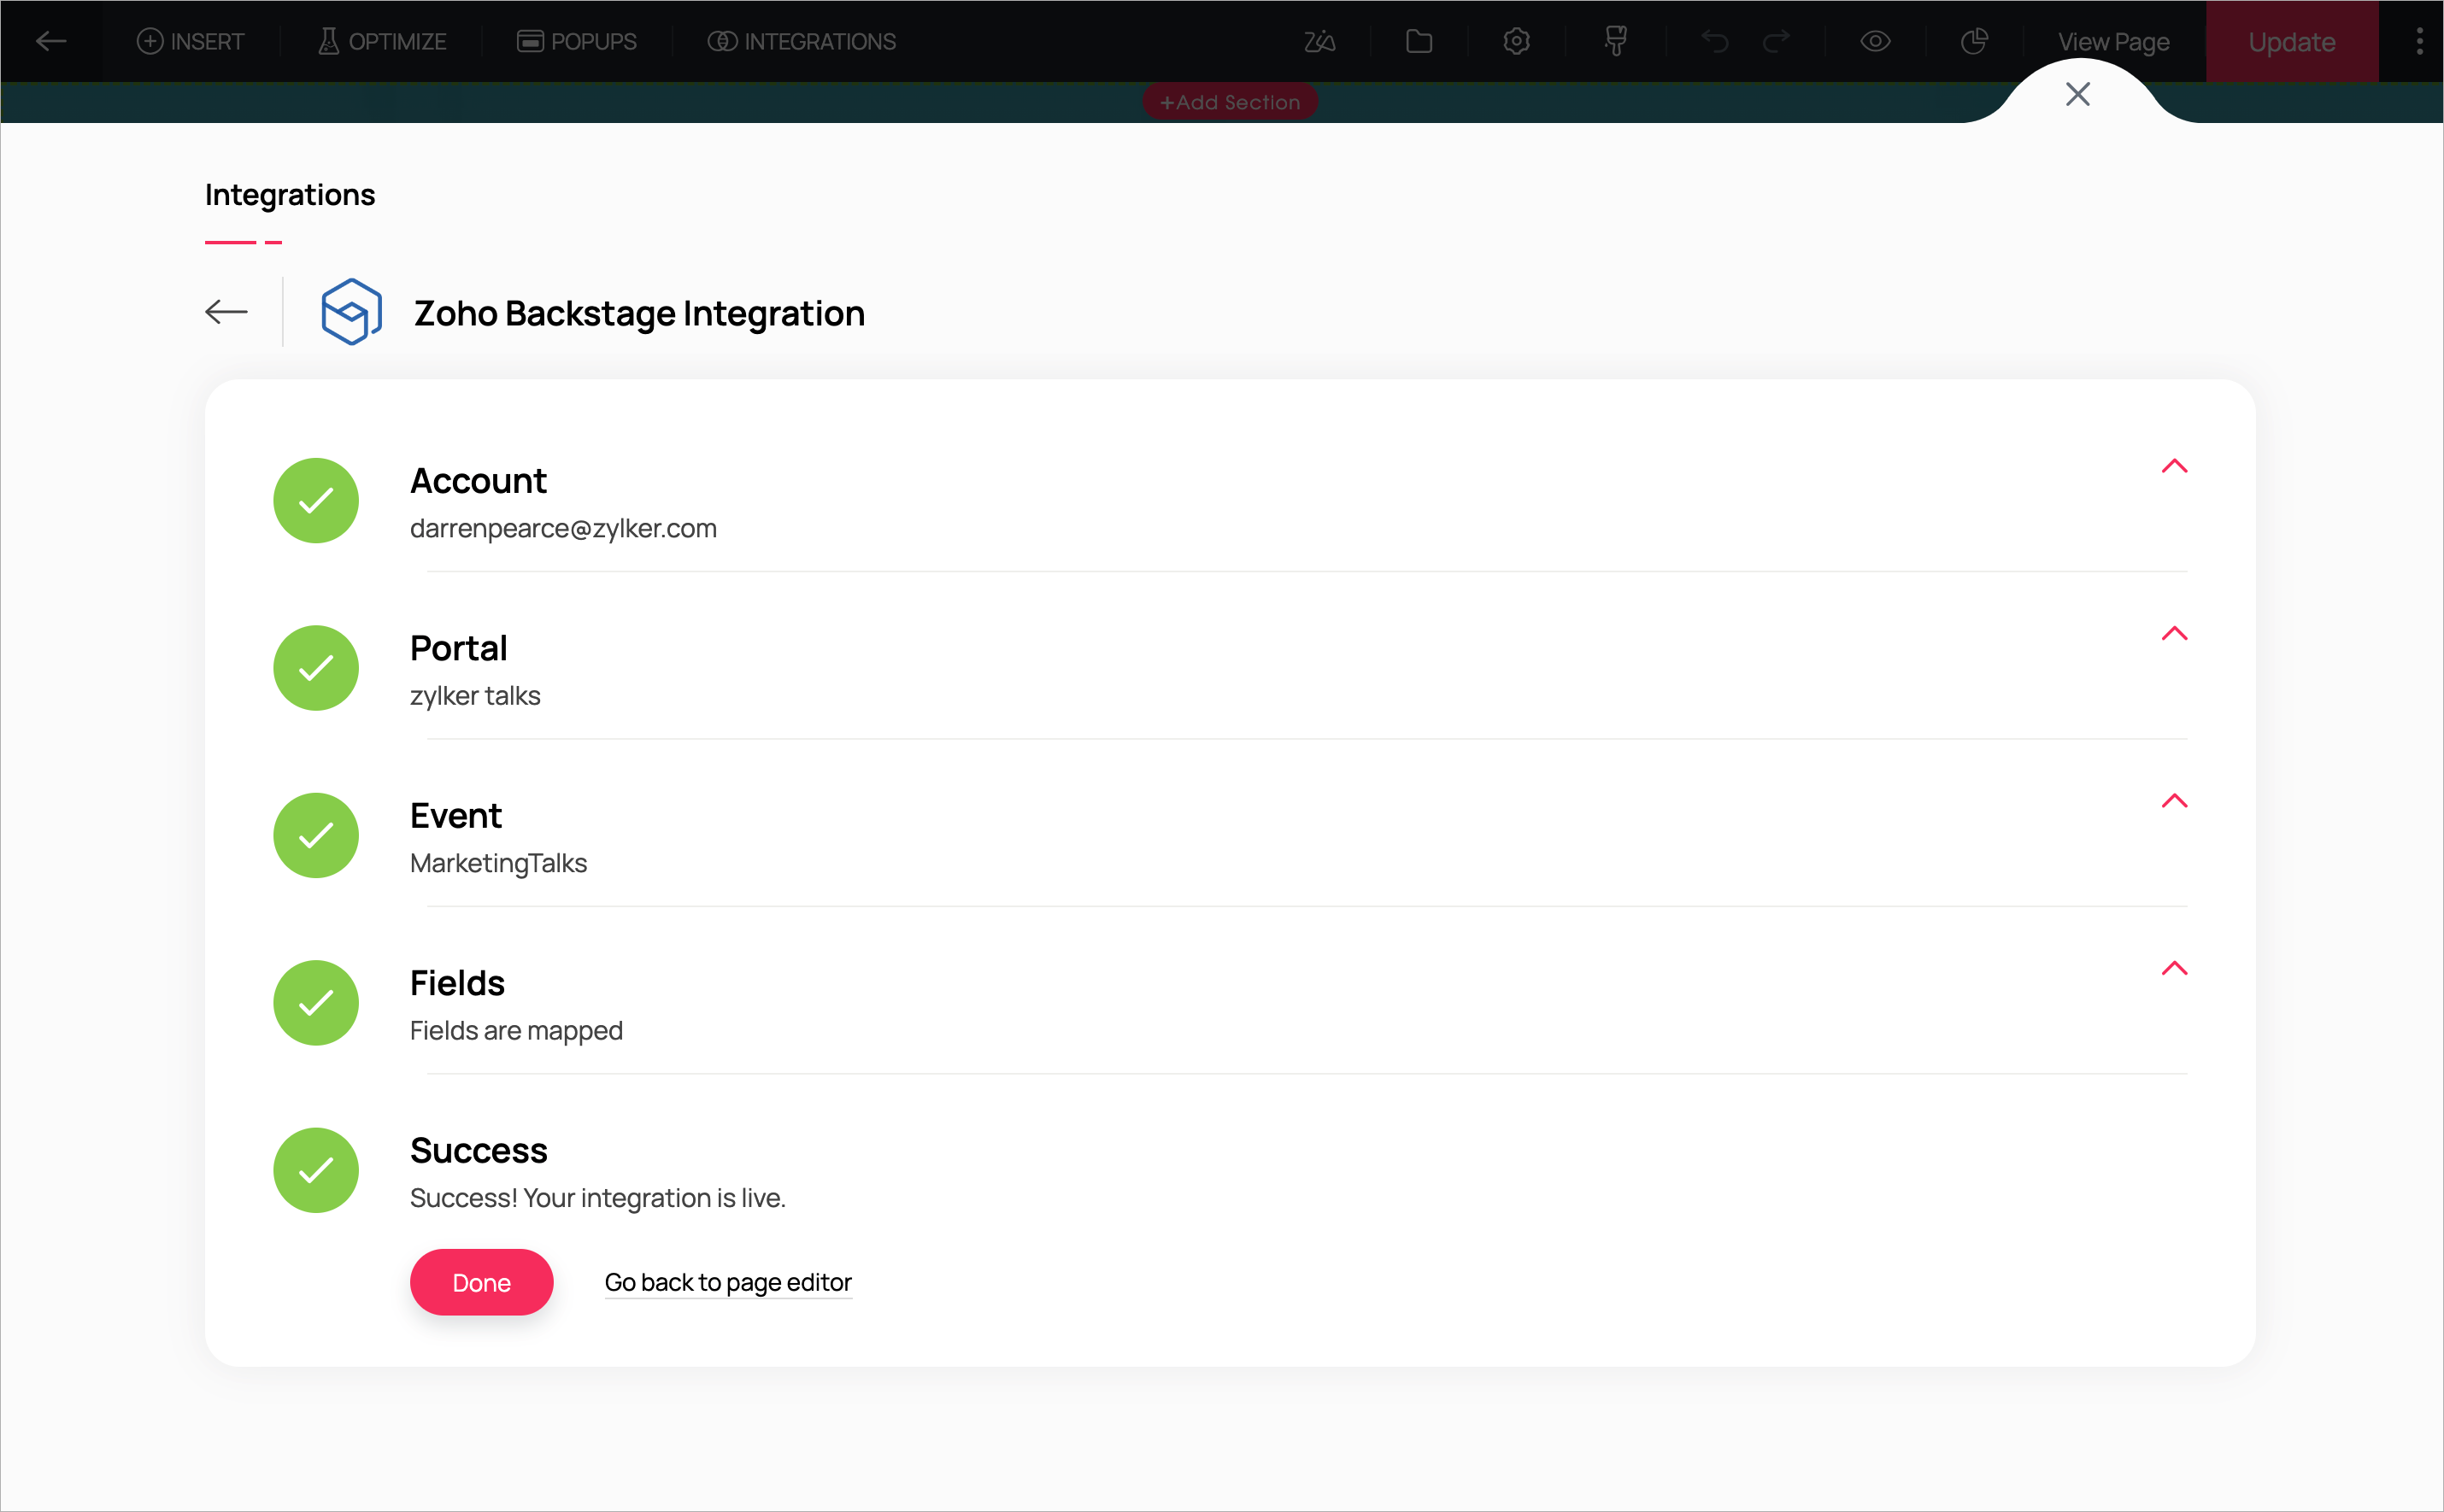
Task: Click Go back to page editor link
Action: (x=727, y=1282)
